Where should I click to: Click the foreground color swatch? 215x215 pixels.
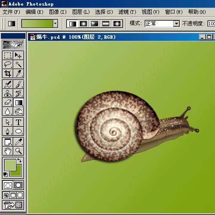10,165
